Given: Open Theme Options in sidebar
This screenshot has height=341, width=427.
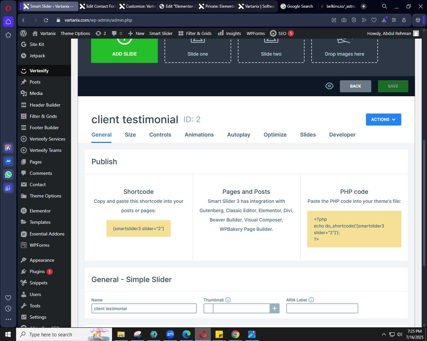Looking at the screenshot, I should (x=44, y=196).
